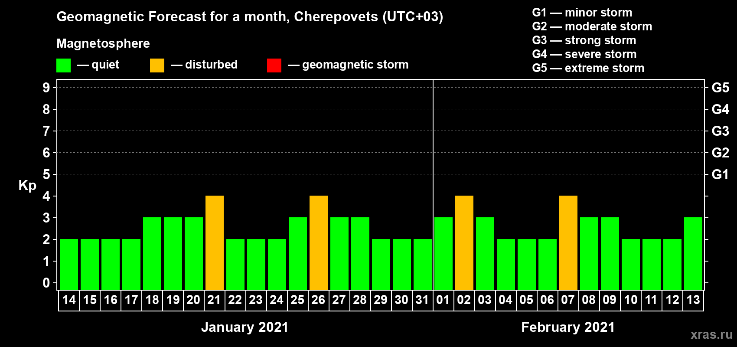This screenshot has width=737, height=347.
Task: Click the green bar for February 13
Action: click(x=693, y=253)
